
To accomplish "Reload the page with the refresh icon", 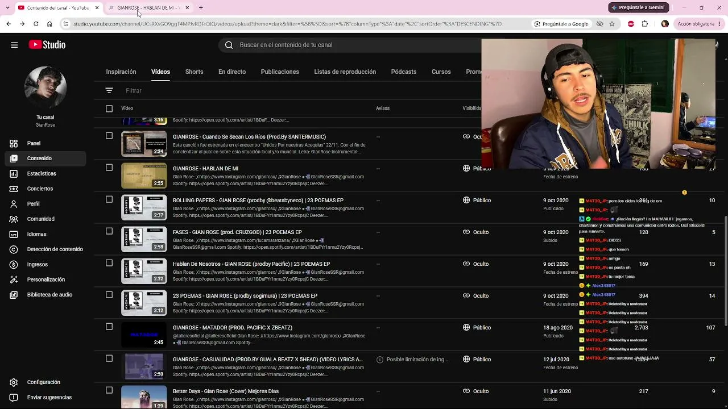I will (x=36, y=24).
